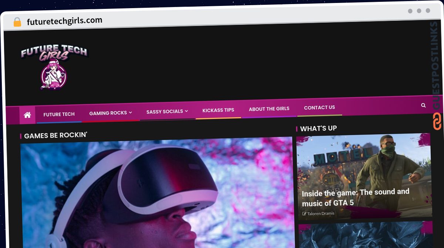Go to Kickass Tips page

(218, 110)
